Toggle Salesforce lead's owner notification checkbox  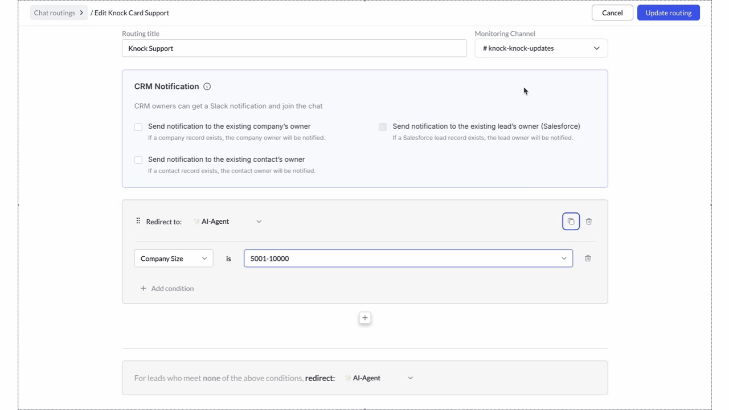click(383, 127)
